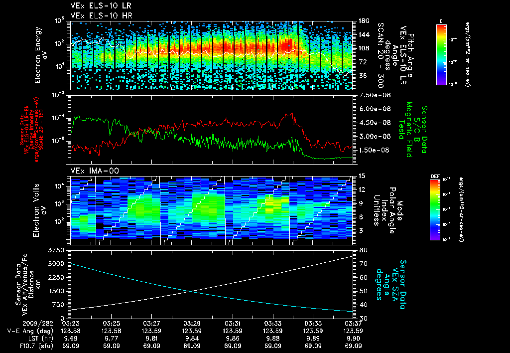Click the "3750" altitude axis tick
510x353 pixels.
pyautogui.click(x=56, y=250)
